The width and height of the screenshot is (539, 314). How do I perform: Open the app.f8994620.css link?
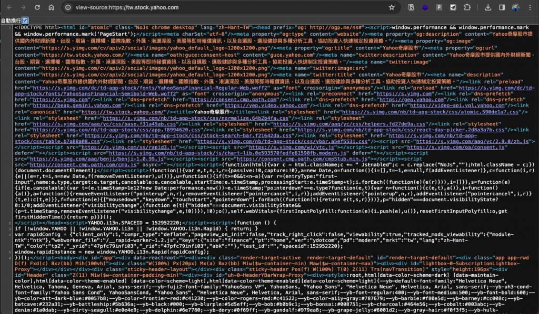[116, 130]
